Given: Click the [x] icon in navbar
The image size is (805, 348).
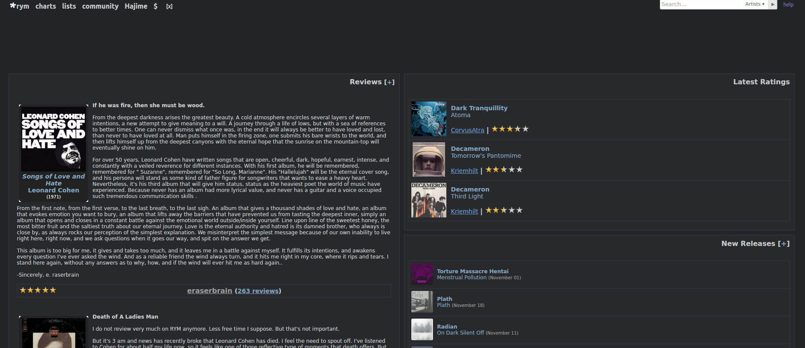Looking at the screenshot, I should click(x=169, y=6).
